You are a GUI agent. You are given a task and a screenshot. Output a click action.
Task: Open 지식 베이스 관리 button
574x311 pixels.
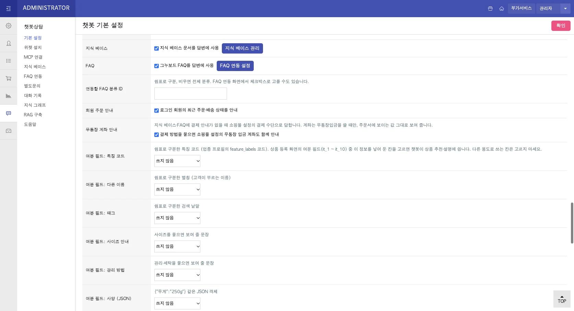242,48
